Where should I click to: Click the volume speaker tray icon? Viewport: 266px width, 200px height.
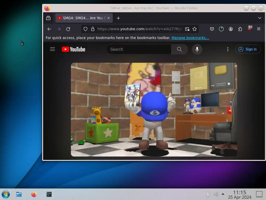(x=216, y=194)
